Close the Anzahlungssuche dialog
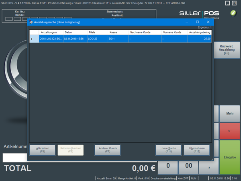Viewport: 241px width, 181px height. (208, 22)
